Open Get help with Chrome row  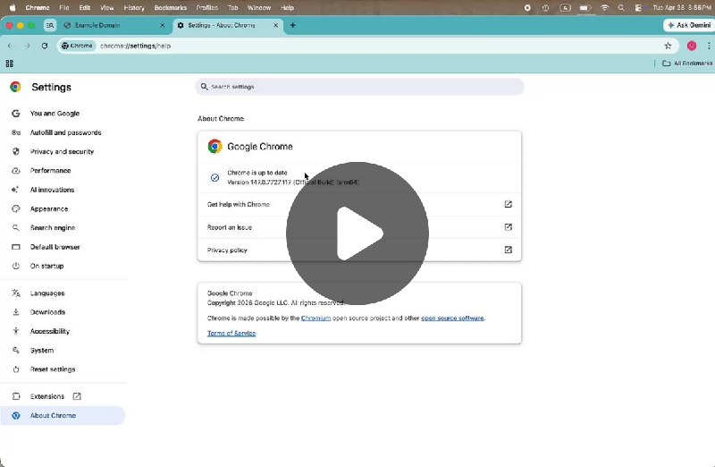(359, 205)
